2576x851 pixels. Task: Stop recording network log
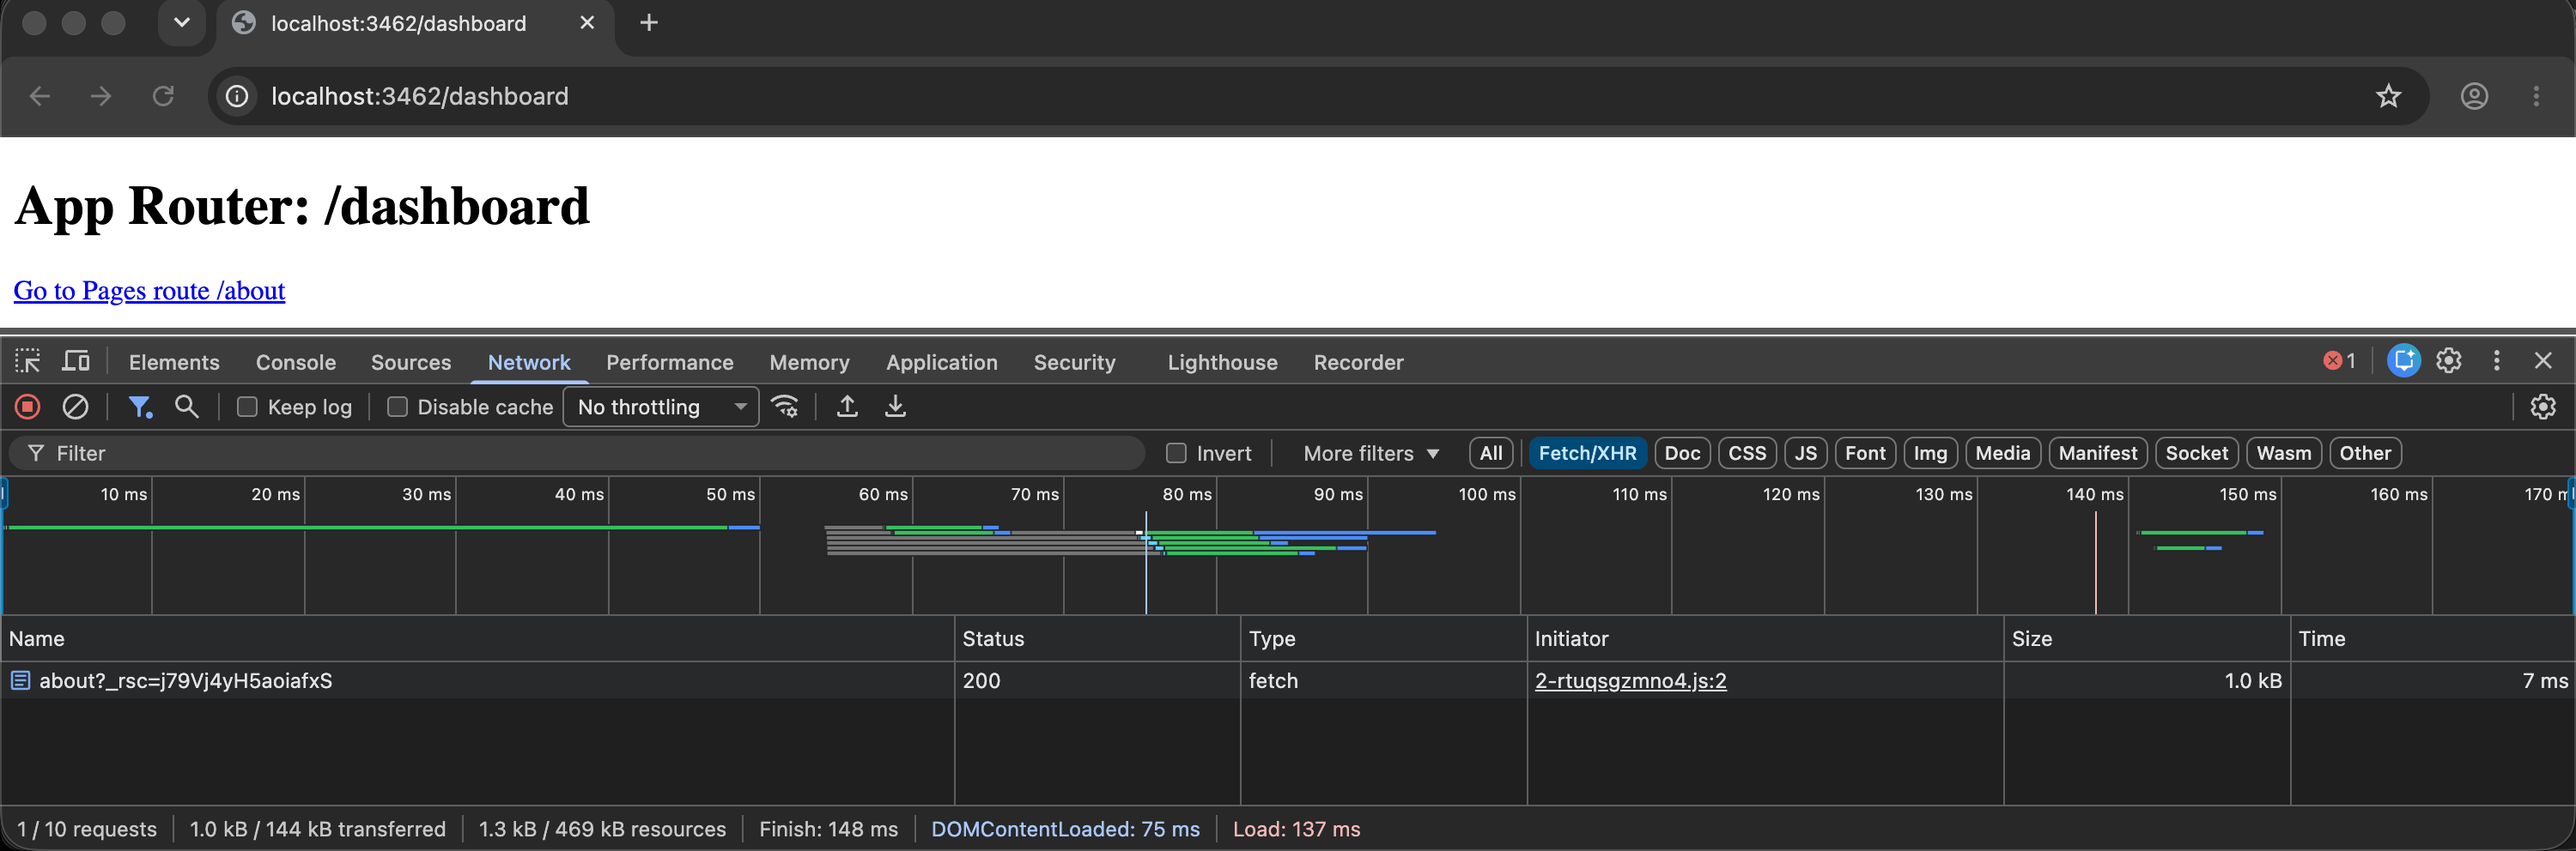(x=28, y=407)
